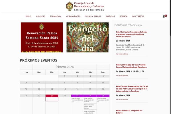Select highlighted day 25 in the calendar
171x114 pixels.
103,96
